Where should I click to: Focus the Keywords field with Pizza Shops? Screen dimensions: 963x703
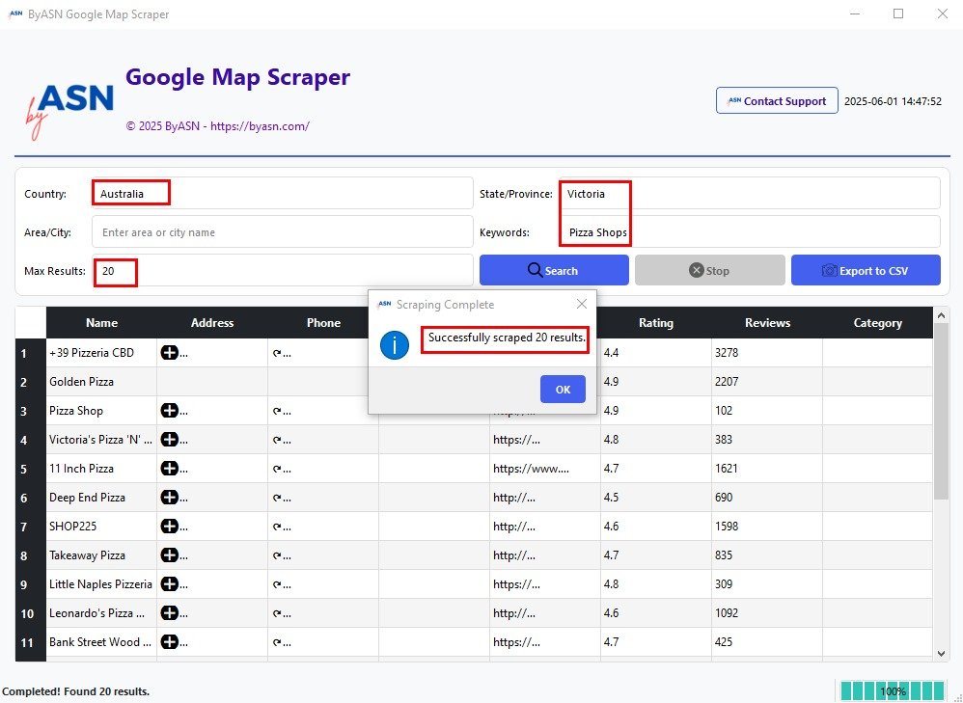750,232
